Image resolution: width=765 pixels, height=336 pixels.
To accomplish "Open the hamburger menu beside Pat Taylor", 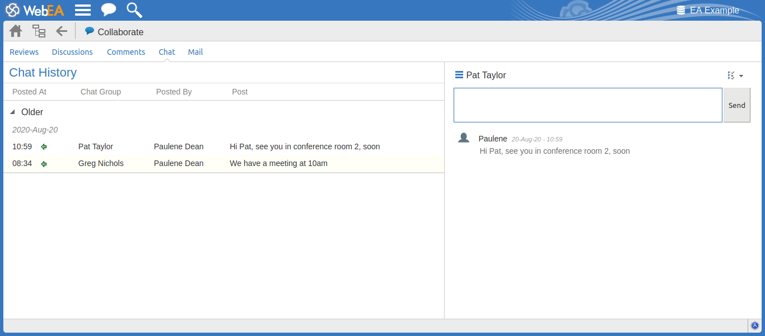I will tap(459, 75).
